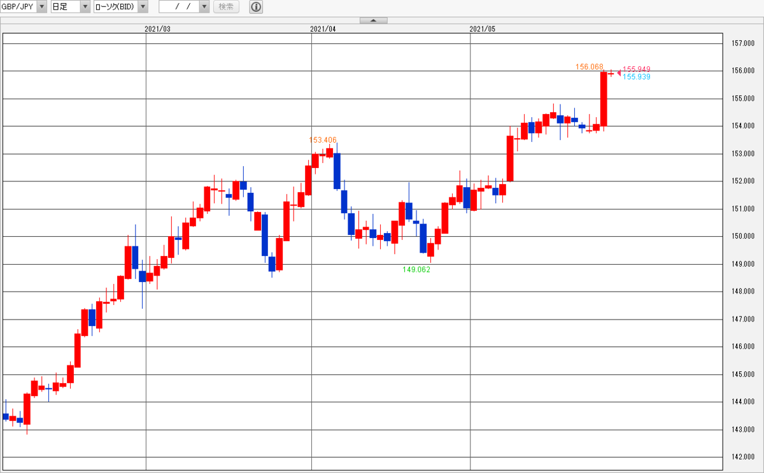Image resolution: width=764 pixels, height=473 pixels.
Task: Click the 2021/03 date axis label
Action: click(158, 29)
